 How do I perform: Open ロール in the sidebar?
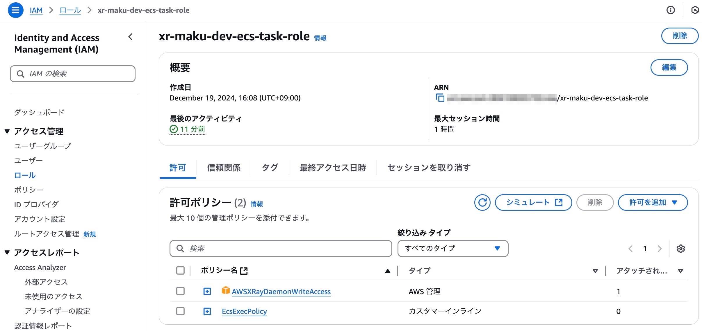[x=25, y=175]
